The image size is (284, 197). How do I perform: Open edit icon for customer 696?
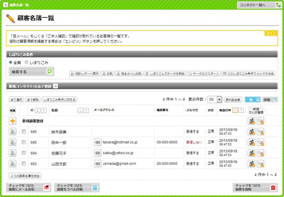tap(13, 132)
